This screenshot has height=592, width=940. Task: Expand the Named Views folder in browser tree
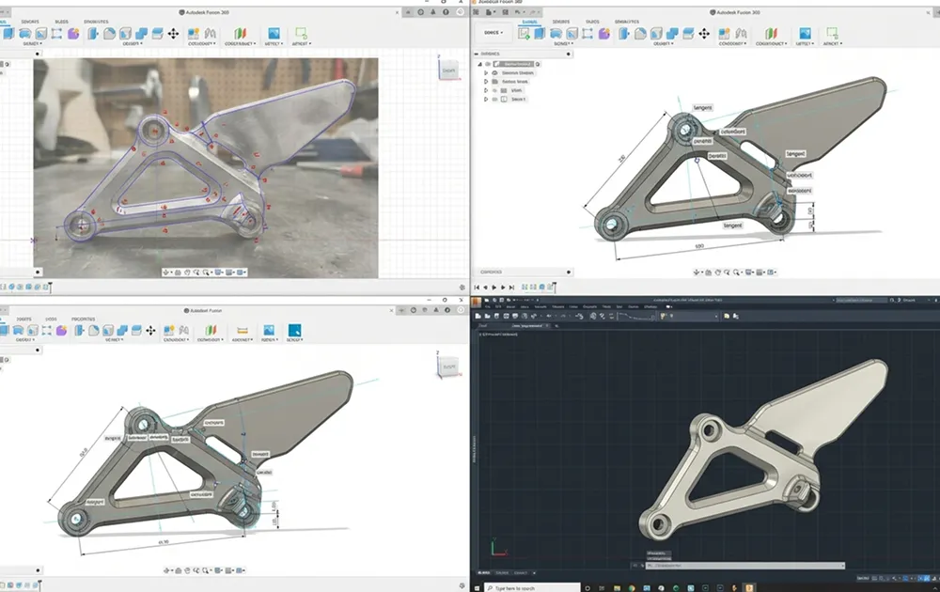485,82
